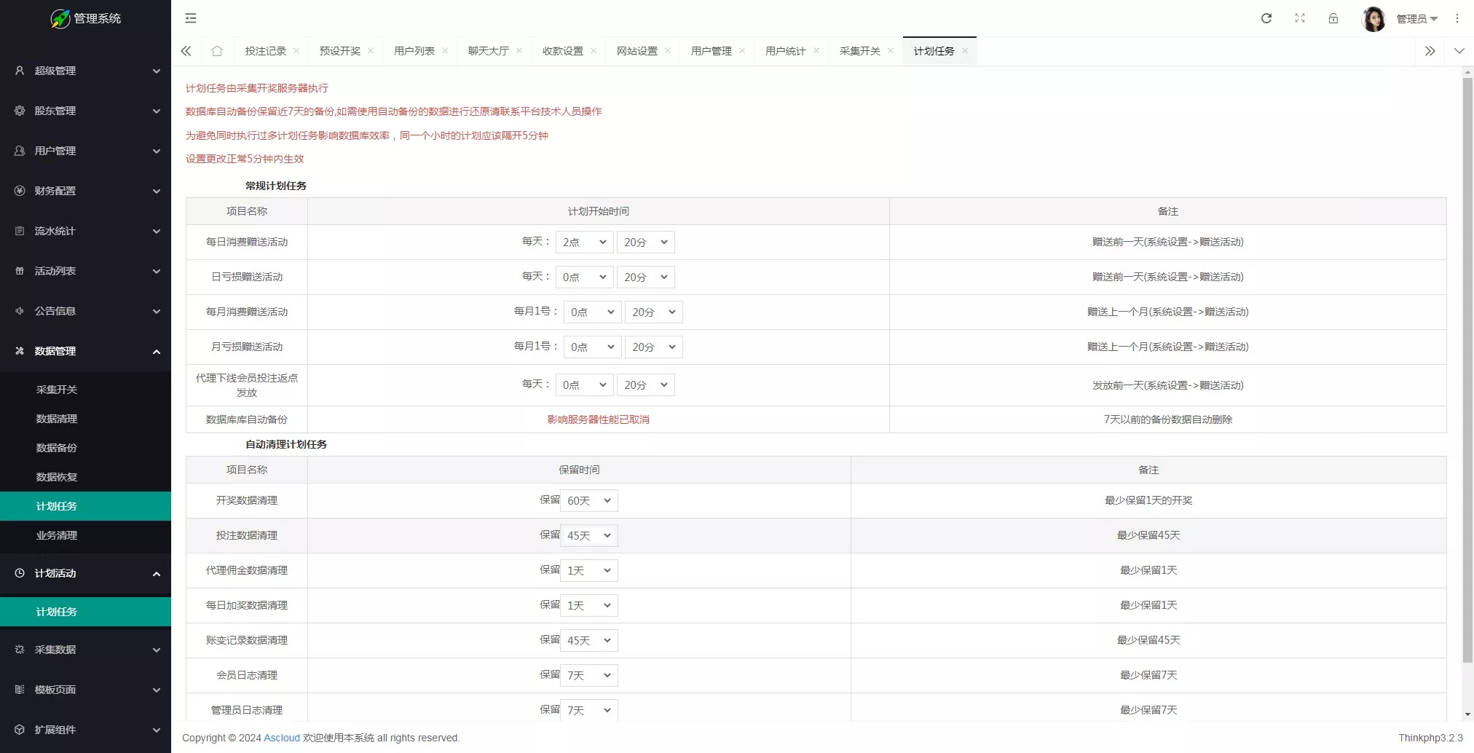The height and width of the screenshot is (753, 1474).
Task: Collapse the sidebar navigation
Action: point(191,17)
